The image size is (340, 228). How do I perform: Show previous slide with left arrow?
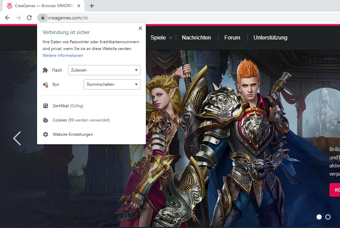[x=17, y=138]
